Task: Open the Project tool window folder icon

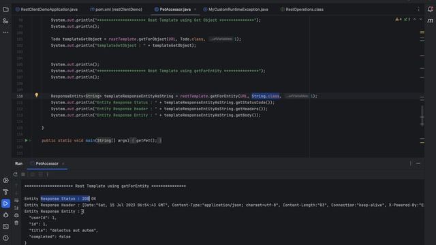Action: pos(5,10)
